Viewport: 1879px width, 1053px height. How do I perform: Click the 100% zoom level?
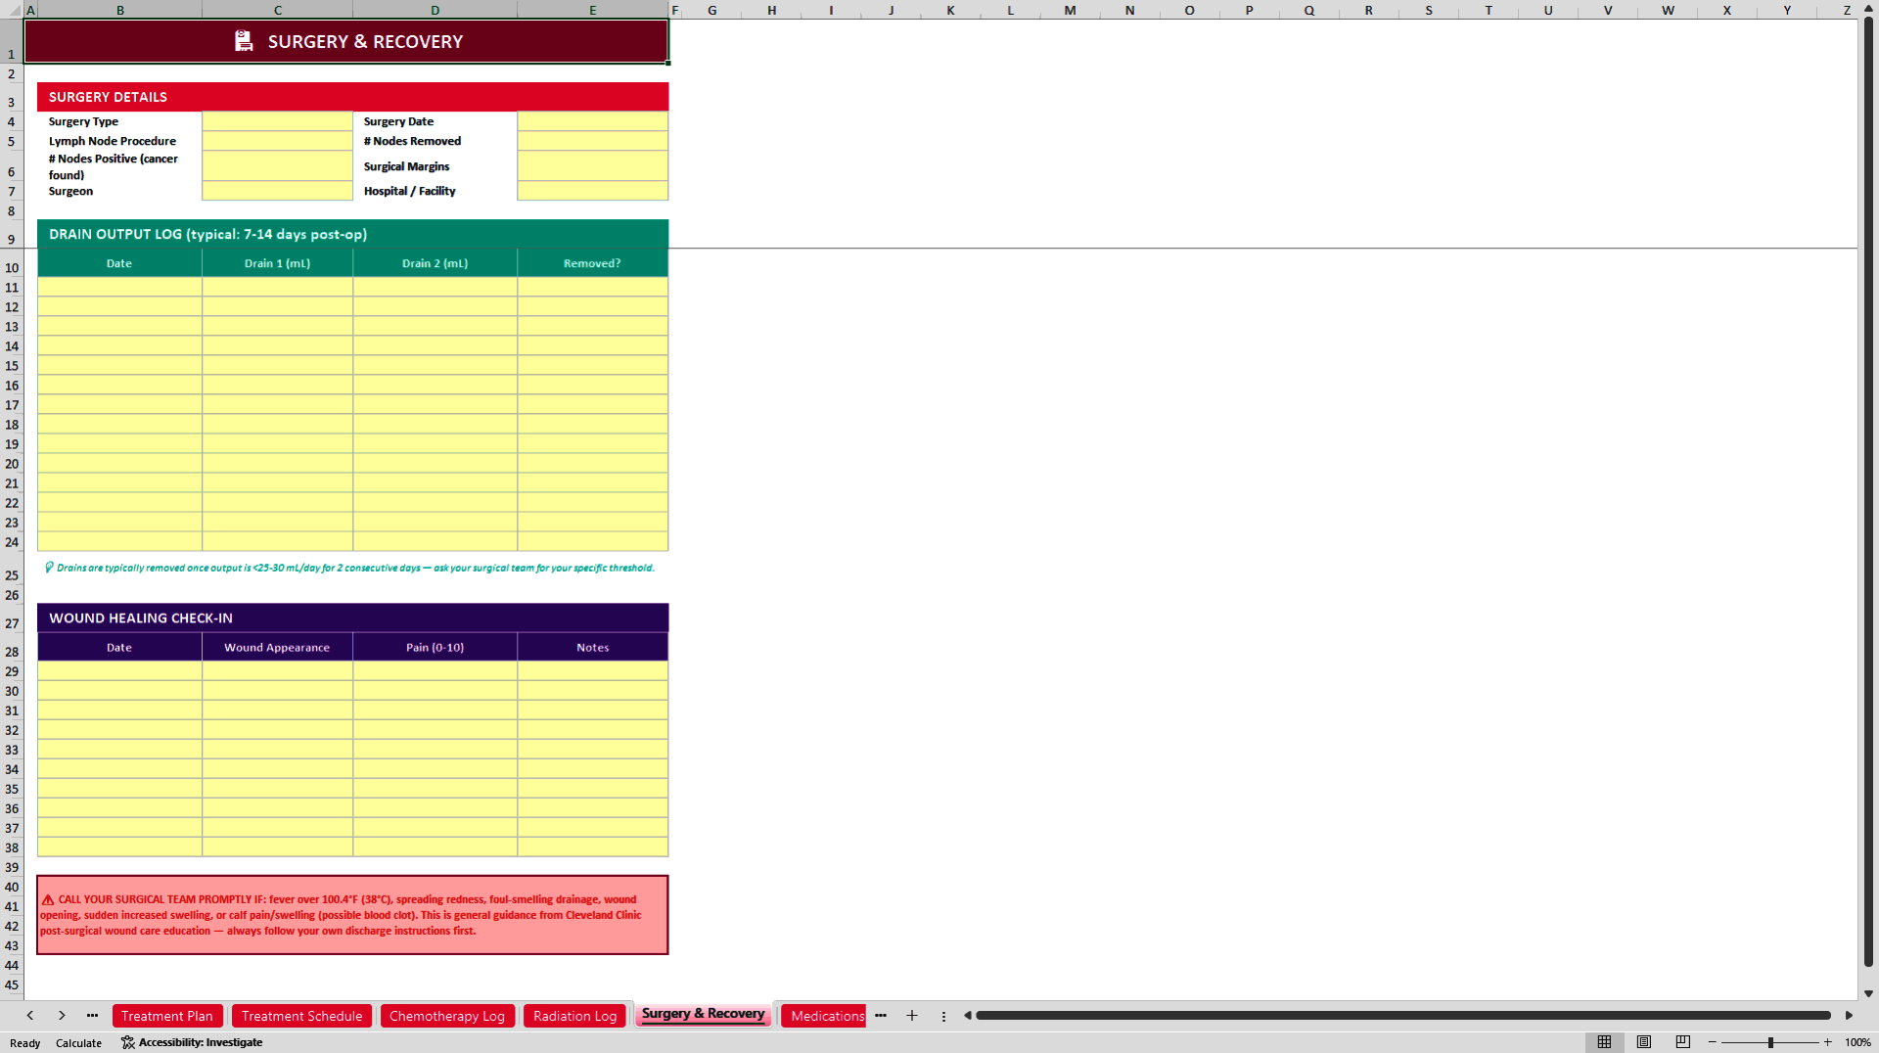click(x=1857, y=1042)
